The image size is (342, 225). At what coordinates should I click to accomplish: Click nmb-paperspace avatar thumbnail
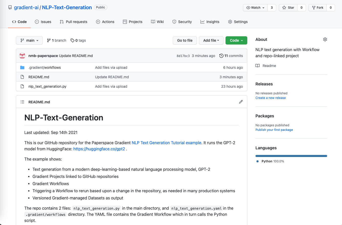point(22,56)
